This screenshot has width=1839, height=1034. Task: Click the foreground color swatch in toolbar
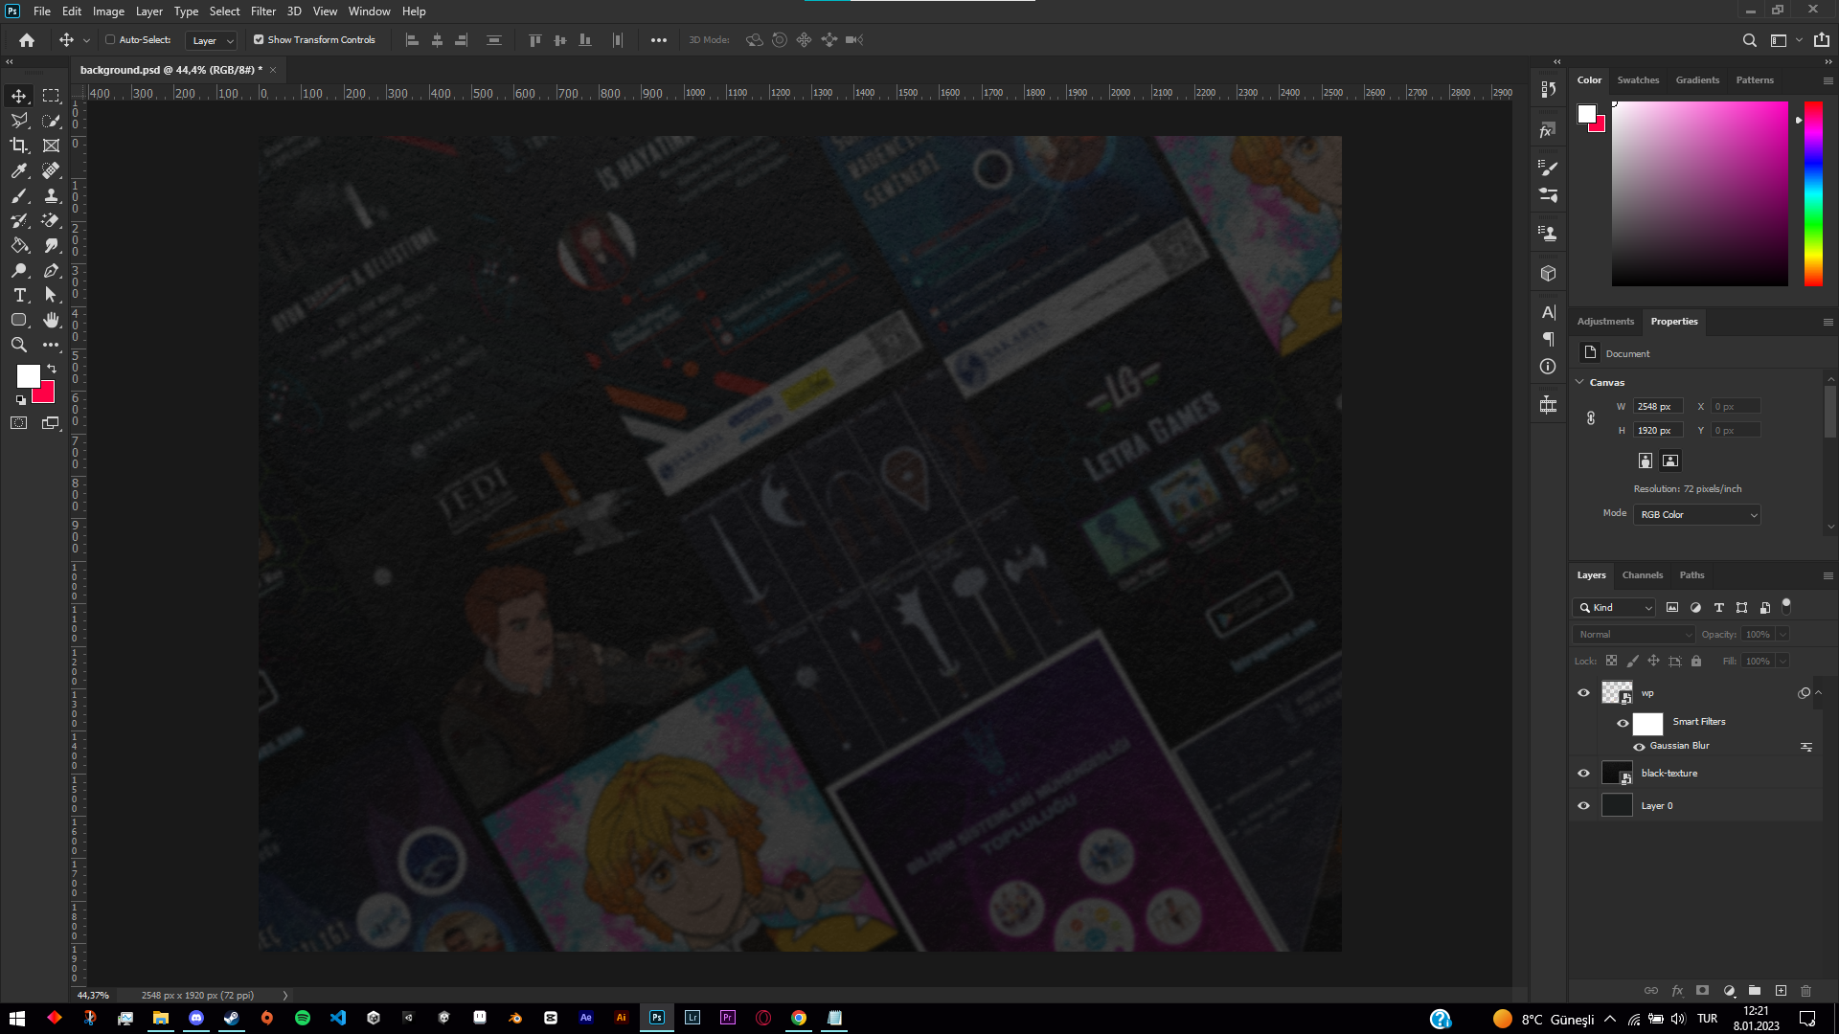point(28,375)
